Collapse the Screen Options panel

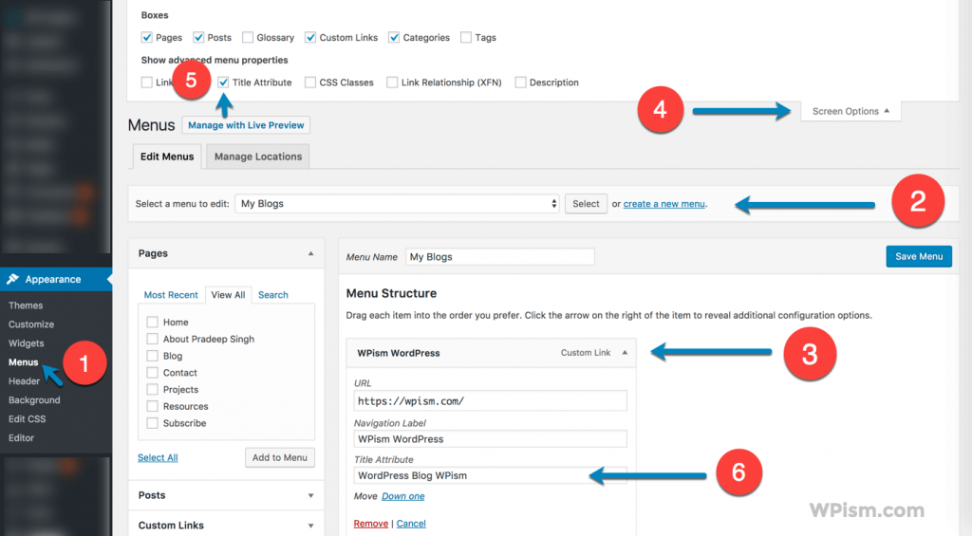850,111
